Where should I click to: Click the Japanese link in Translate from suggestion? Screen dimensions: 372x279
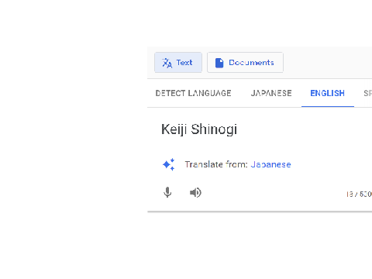pos(270,164)
